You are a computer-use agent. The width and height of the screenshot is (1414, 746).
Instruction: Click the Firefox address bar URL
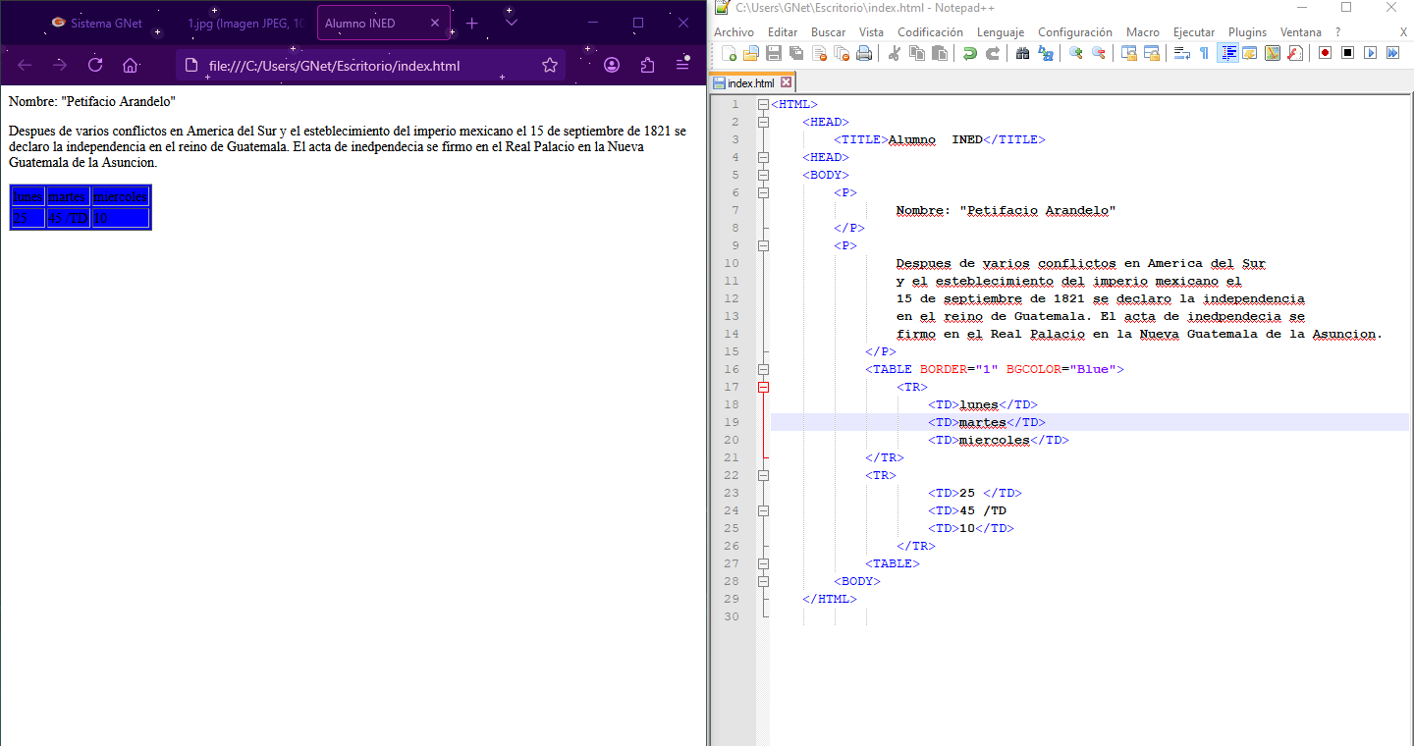click(334, 66)
